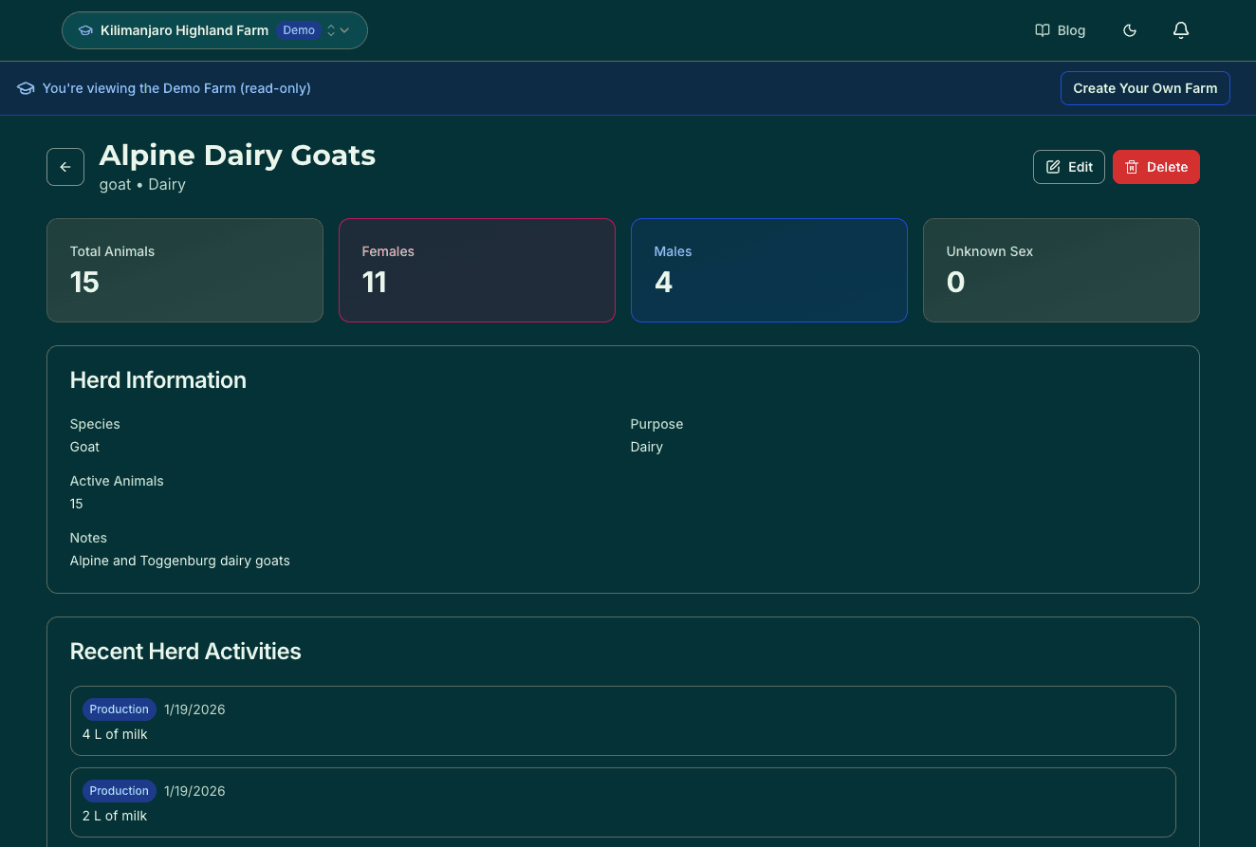Click the Demo Farm read-only banner link

[176, 87]
